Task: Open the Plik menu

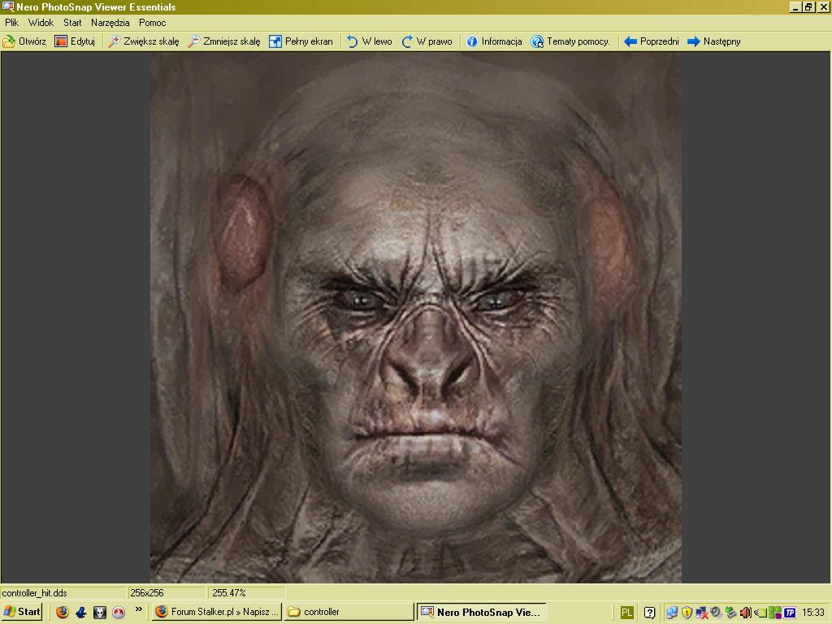Action: pos(11,23)
